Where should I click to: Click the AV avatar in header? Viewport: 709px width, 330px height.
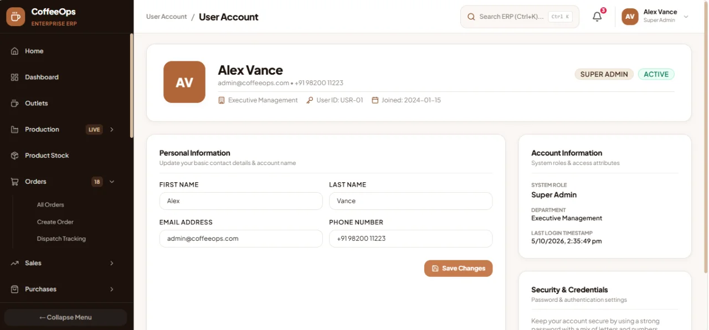pos(630,17)
